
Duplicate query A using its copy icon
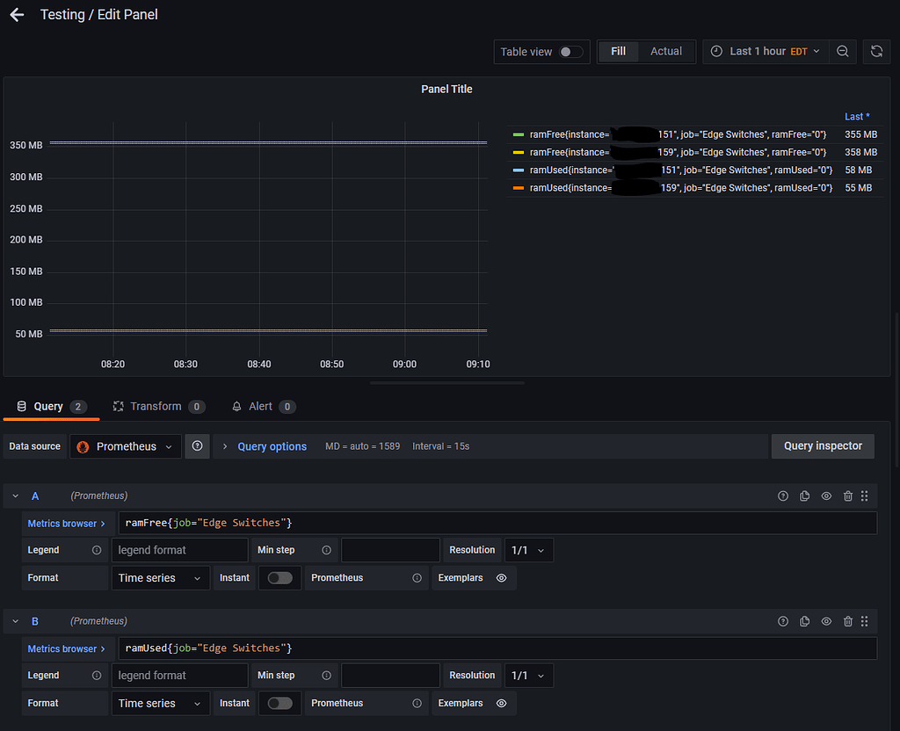click(805, 496)
